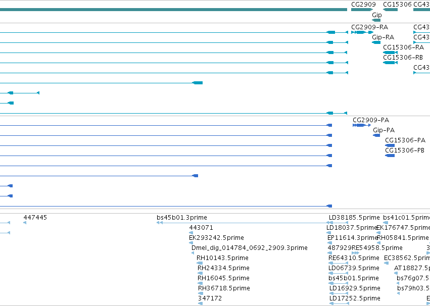Click the EP11614.3prime label
The width and height of the screenshot is (430, 306).
(x=352, y=238)
